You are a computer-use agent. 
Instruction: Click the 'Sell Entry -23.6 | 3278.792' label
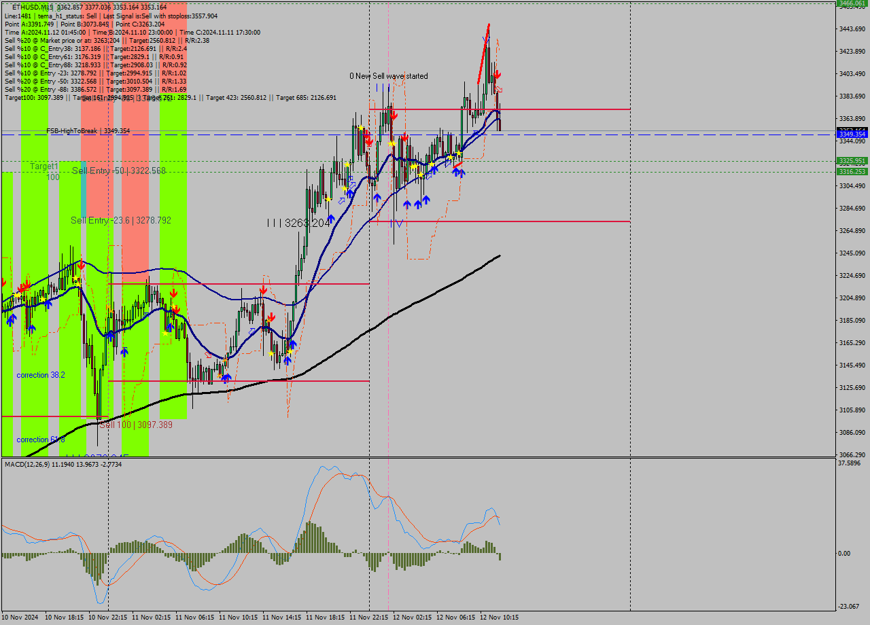(121, 220)
